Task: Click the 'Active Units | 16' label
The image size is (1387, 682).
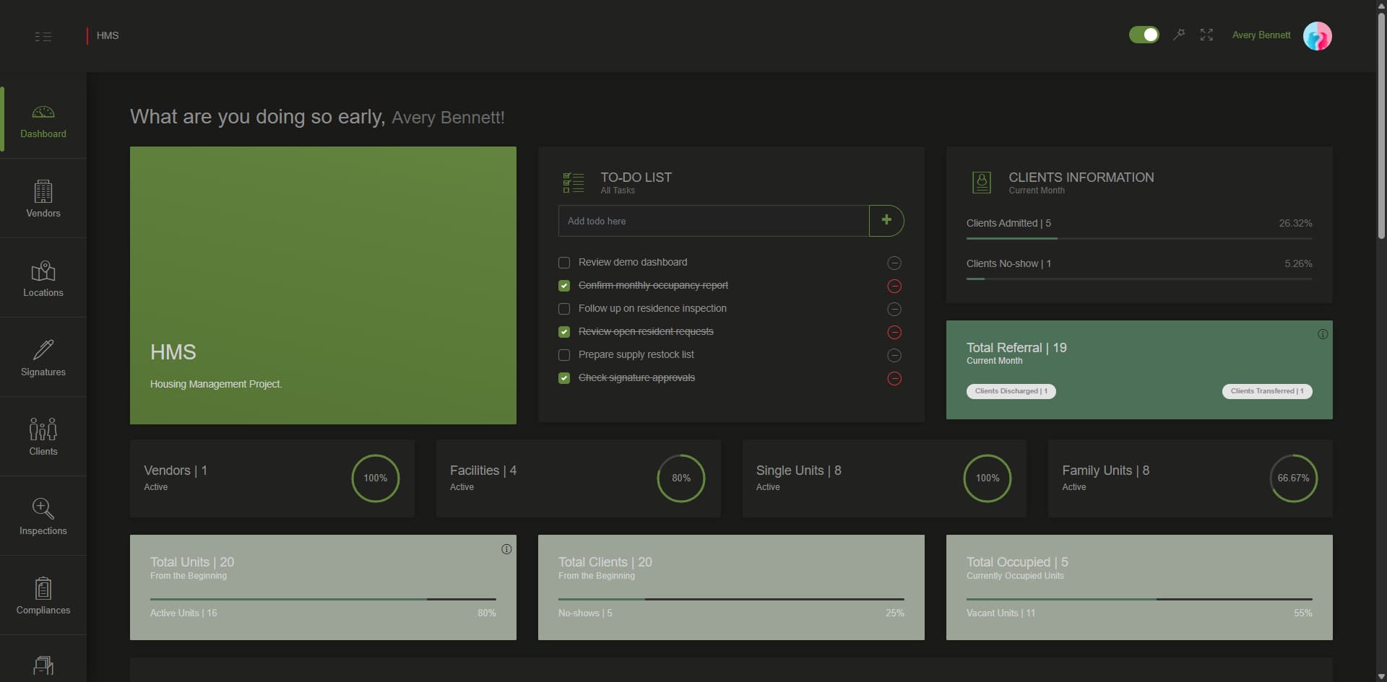Action: [183, 613]
